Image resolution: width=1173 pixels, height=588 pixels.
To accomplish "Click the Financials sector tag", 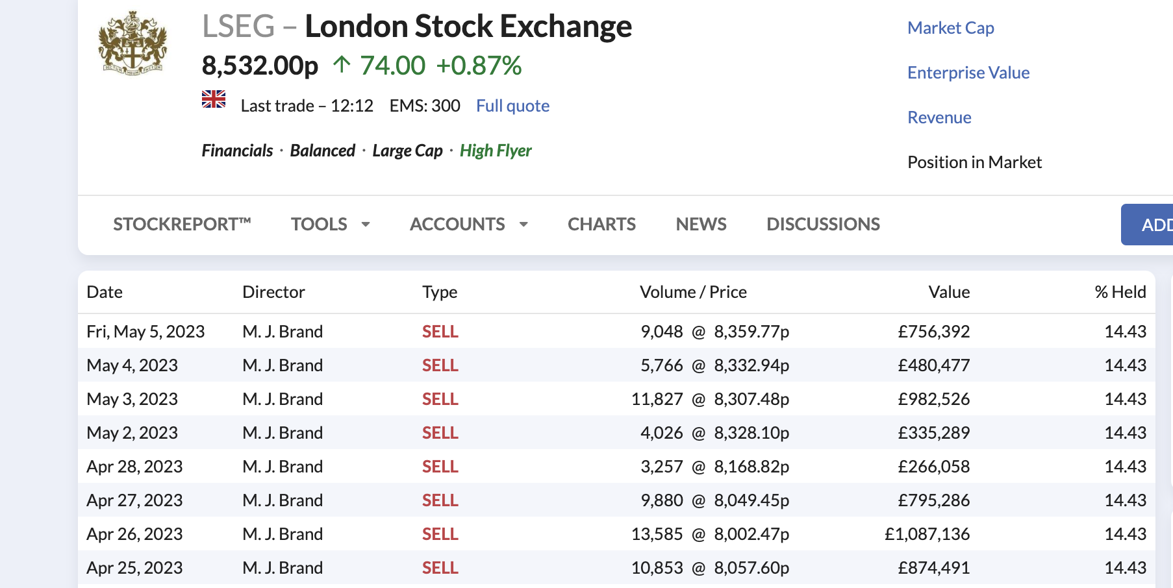I will [237, 151].
